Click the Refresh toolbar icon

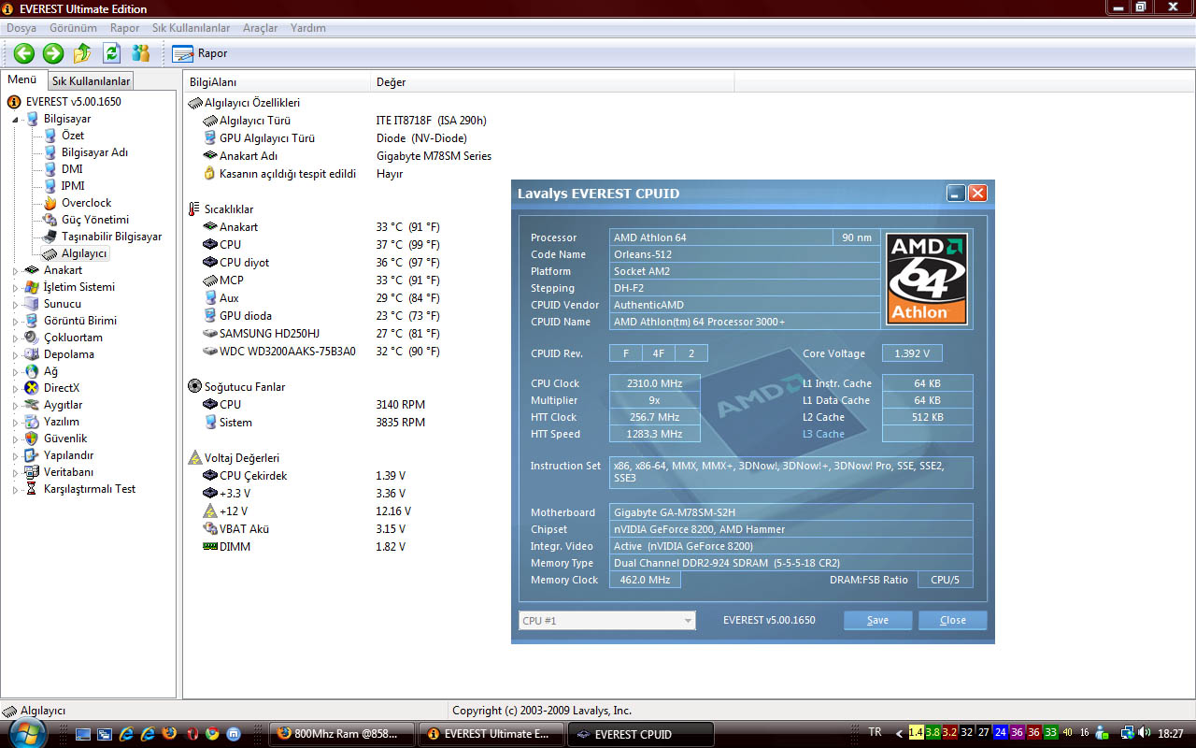[111, 53]
